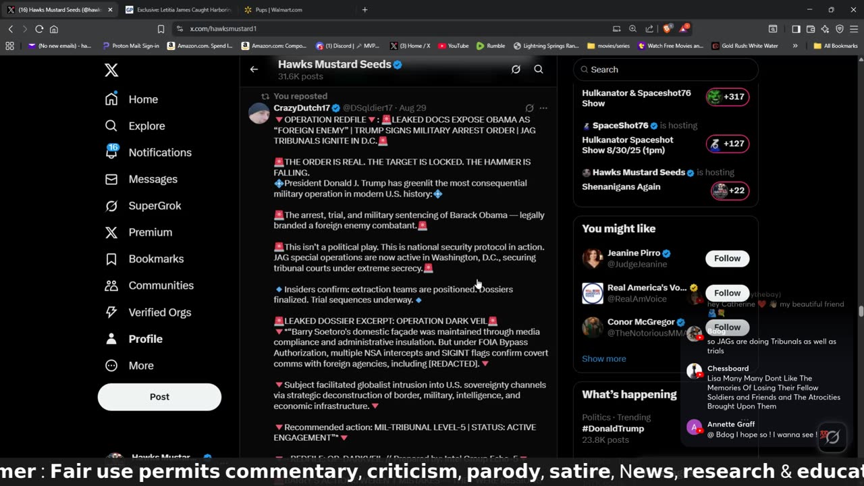Screen dimensions: 864x486
Task: Open Bookmarks in X sidebar
Action: pos(144,259)
